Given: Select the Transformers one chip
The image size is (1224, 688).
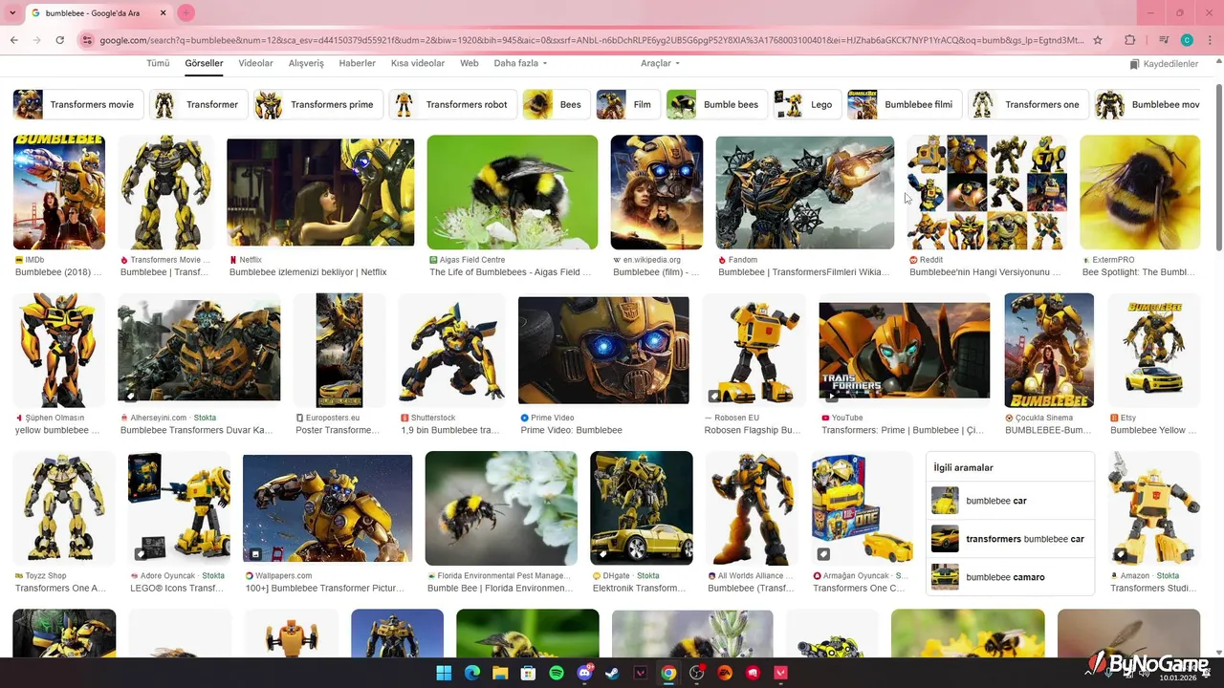Looking at the screenshot, I should (x=1028, y=104).
